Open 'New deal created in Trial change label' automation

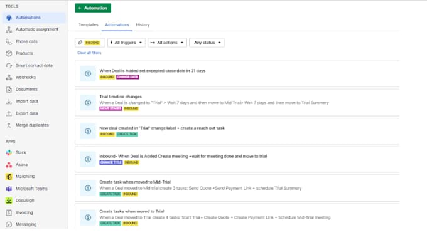(162, 128)
